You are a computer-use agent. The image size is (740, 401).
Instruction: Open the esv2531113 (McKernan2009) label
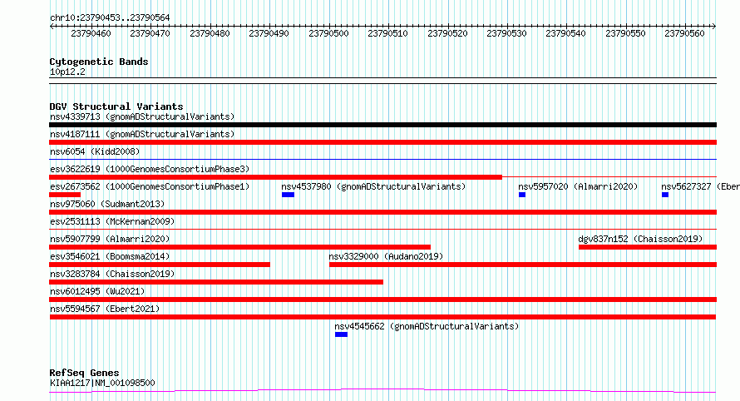tap(112, 221)
